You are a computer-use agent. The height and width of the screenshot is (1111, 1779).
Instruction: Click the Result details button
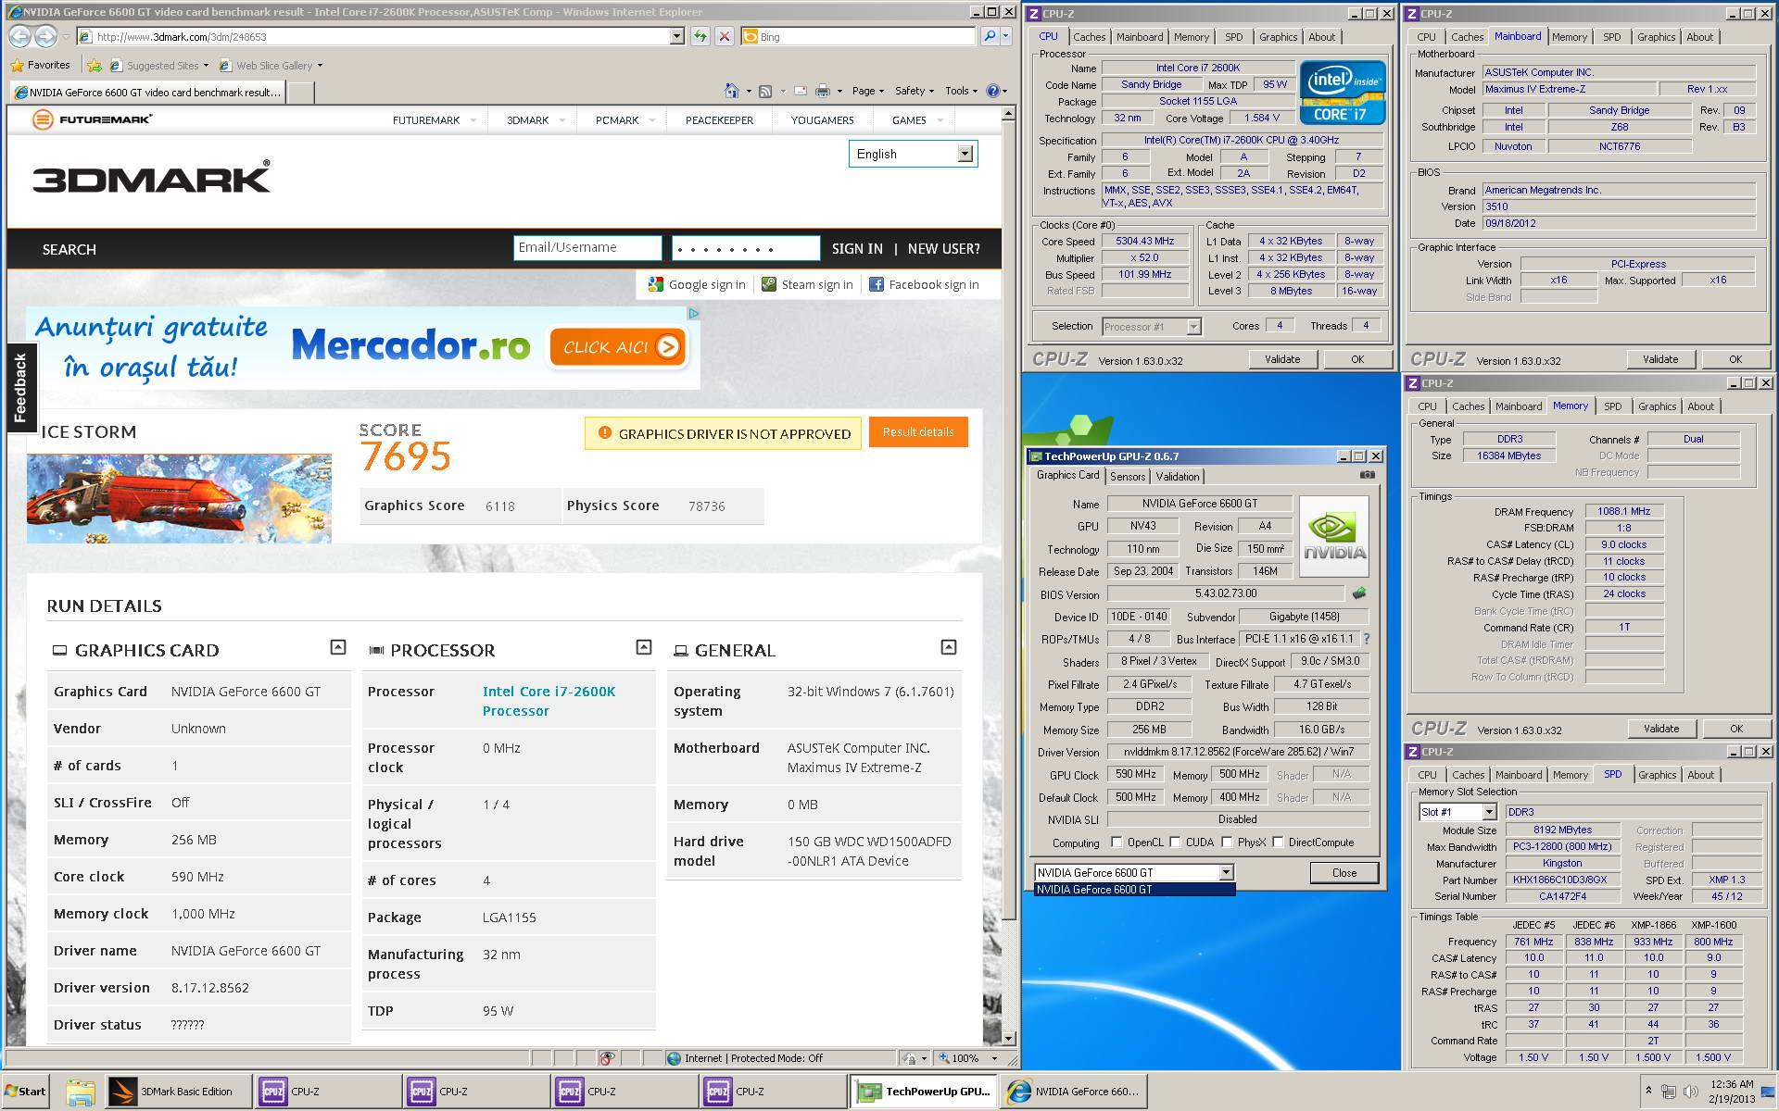tap(918, 432)
